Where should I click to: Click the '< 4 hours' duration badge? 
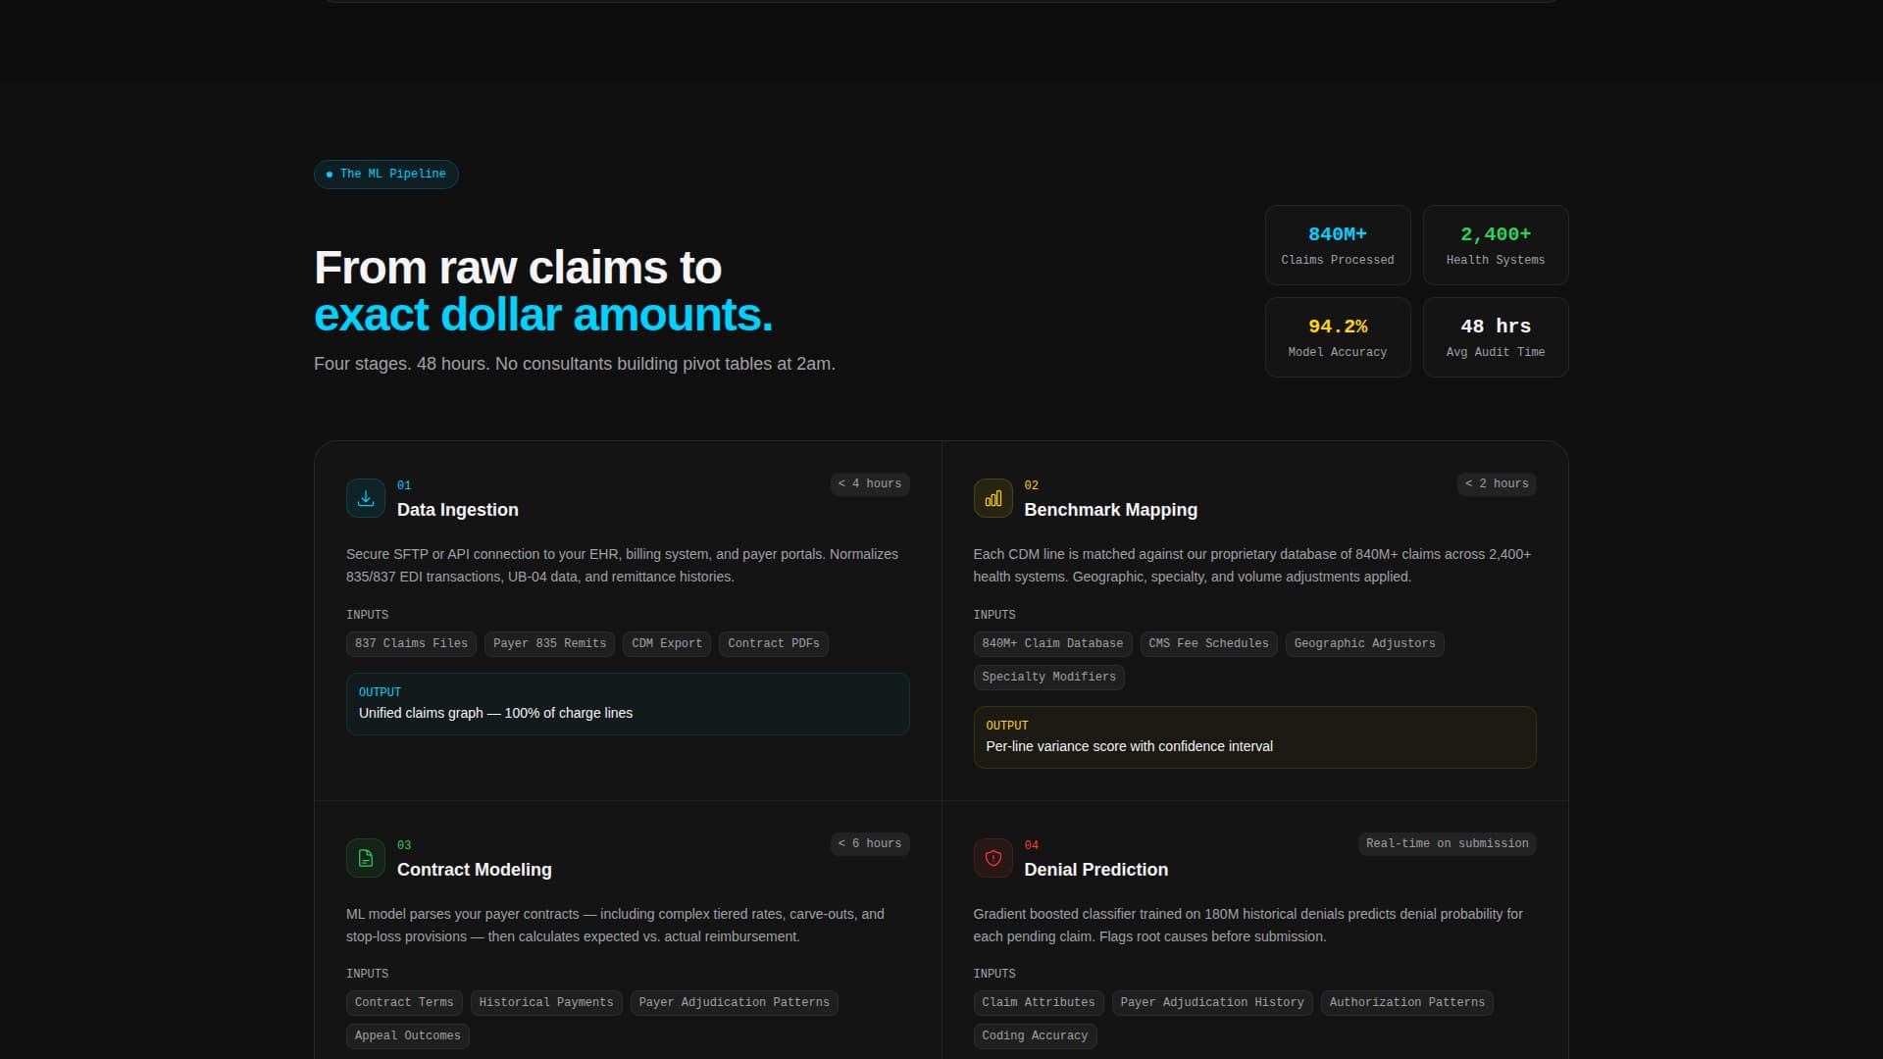(870, 483)
